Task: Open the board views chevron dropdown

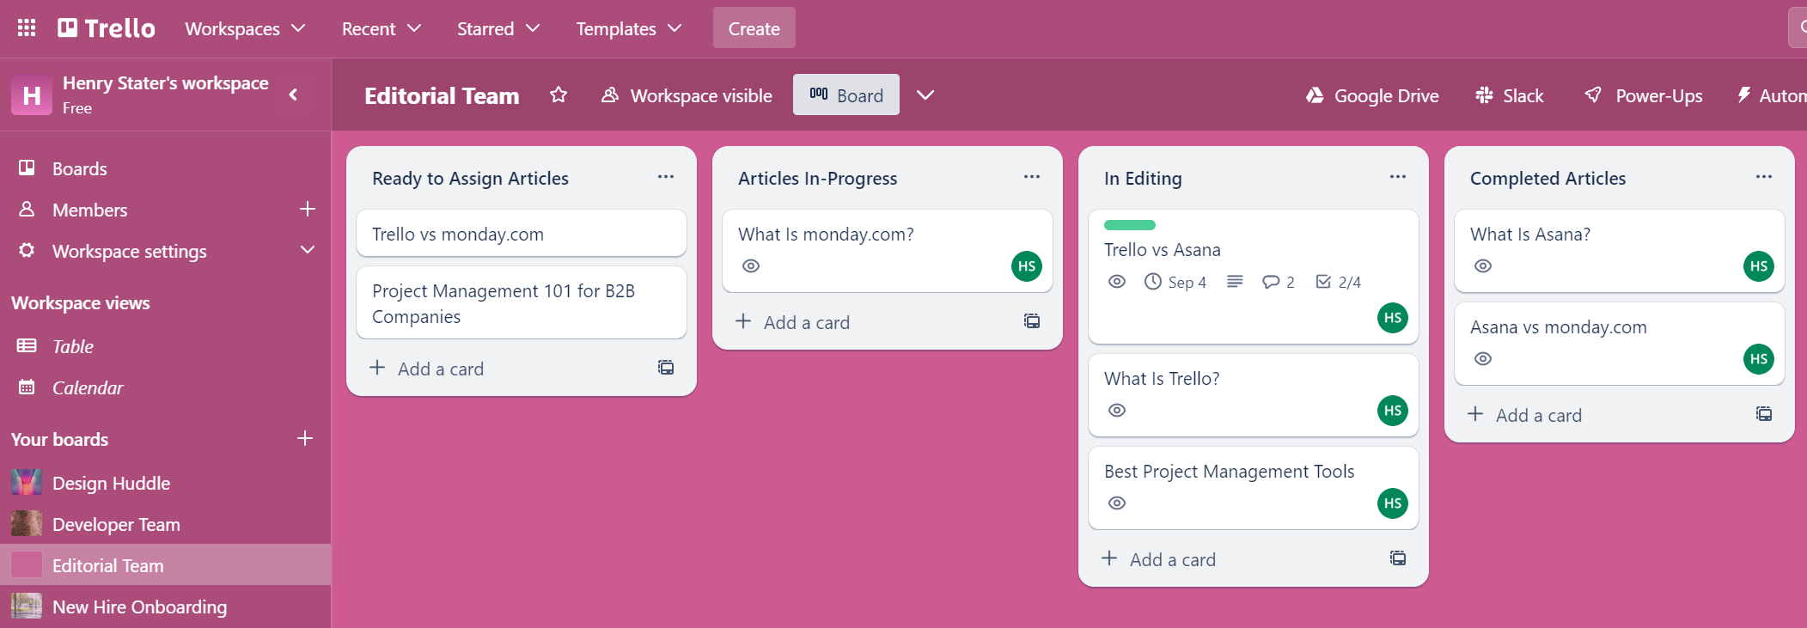Action: (925, 95)
